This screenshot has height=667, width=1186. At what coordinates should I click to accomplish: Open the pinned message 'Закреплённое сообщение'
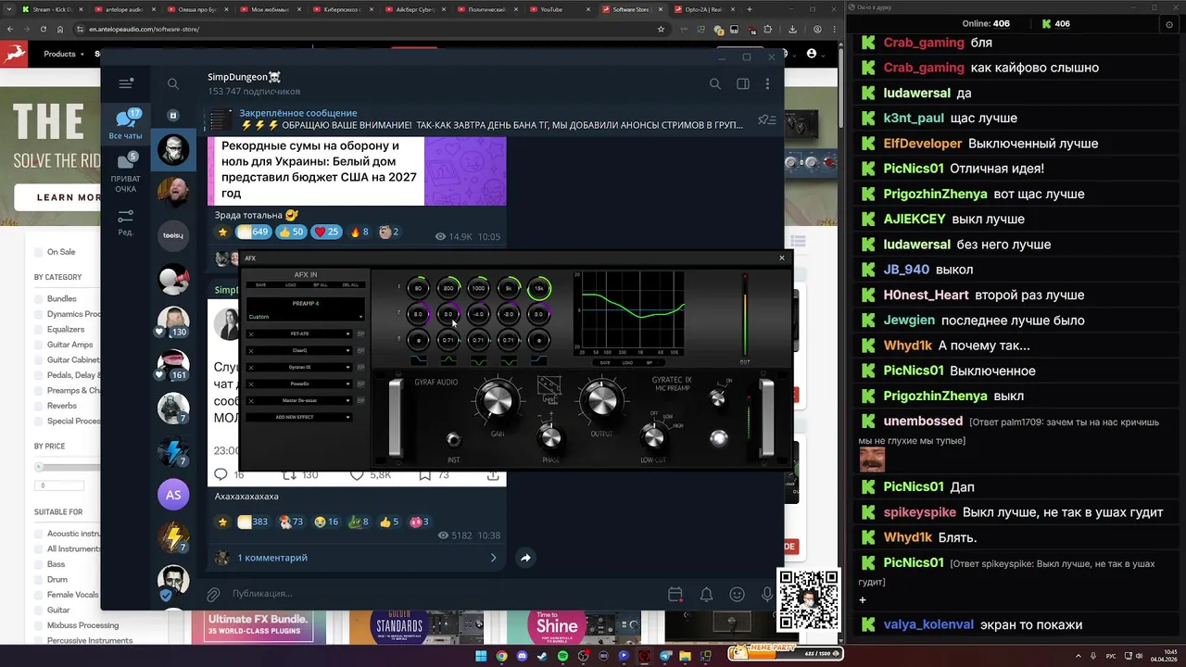coord(491,120)
